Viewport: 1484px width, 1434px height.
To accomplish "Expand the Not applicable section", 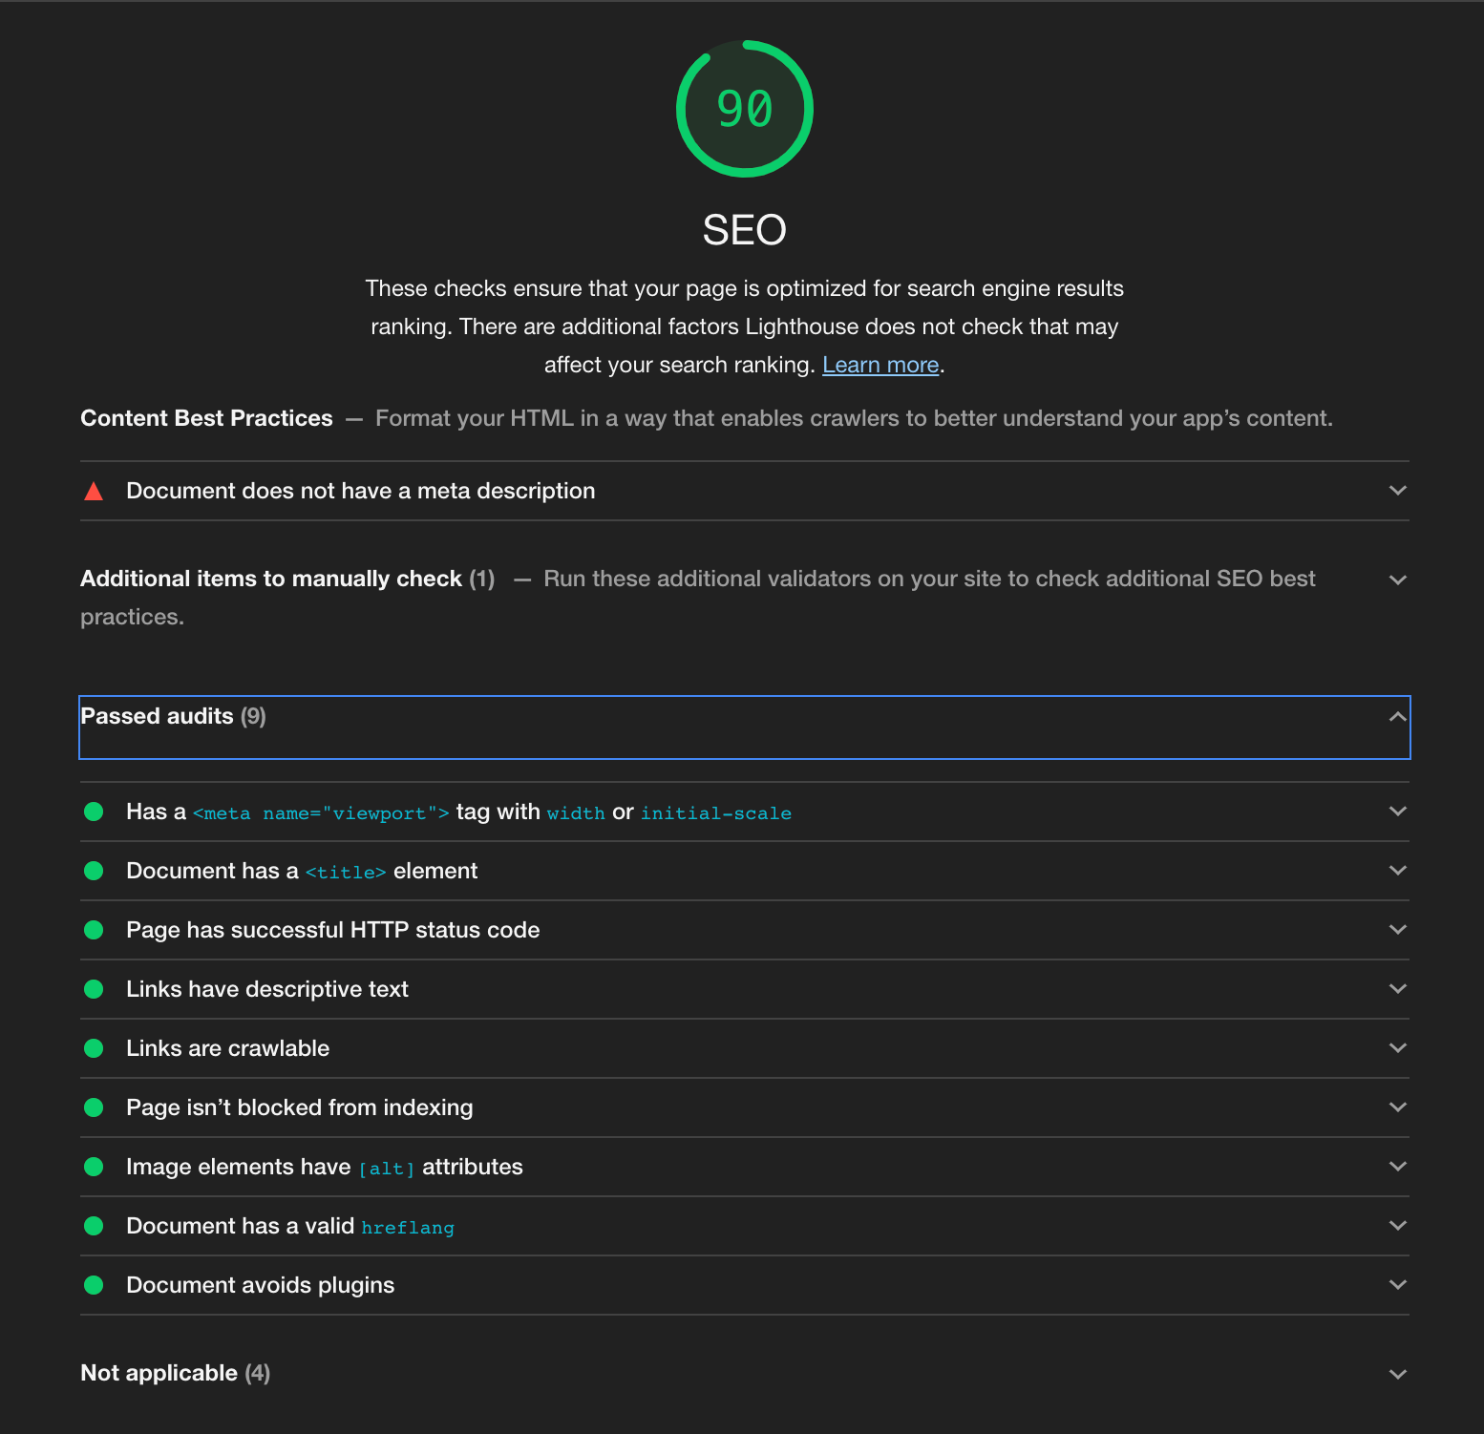I will [x=1397, y=1374].
